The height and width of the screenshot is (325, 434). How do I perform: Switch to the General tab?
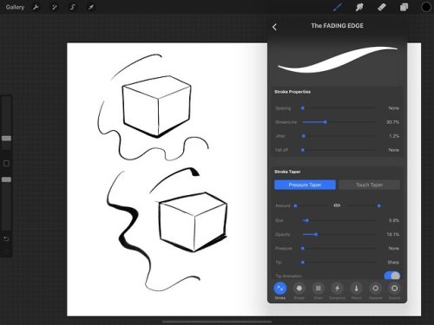375,290
